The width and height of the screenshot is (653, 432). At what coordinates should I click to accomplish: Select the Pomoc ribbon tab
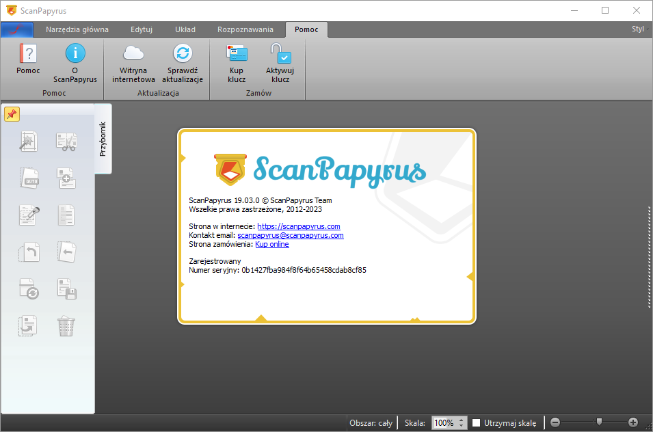[x=306, y=29]
